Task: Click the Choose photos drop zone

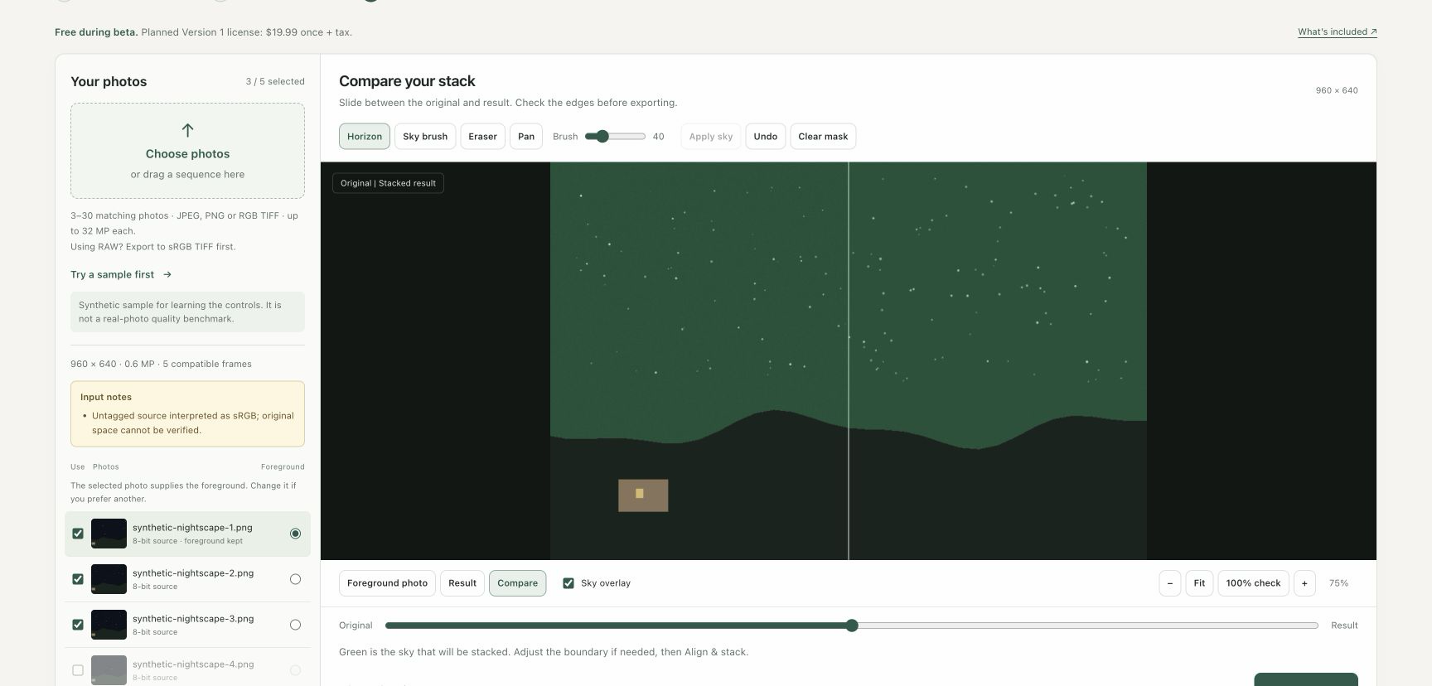Action: coord(187,151)
